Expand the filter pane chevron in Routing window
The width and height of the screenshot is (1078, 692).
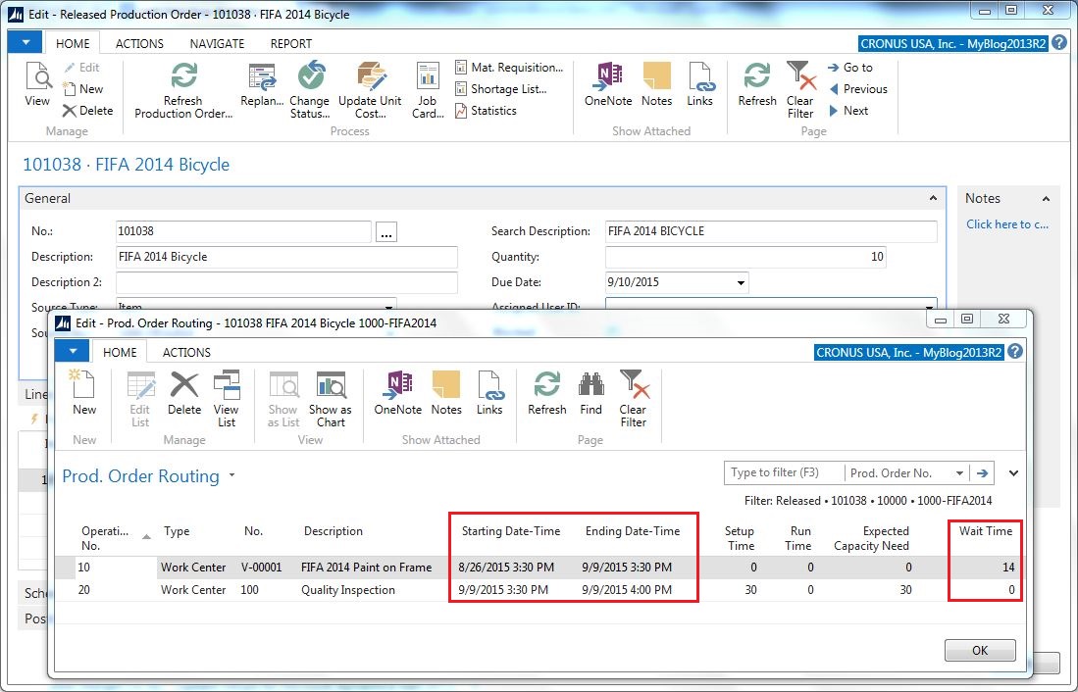(1013, 472)
